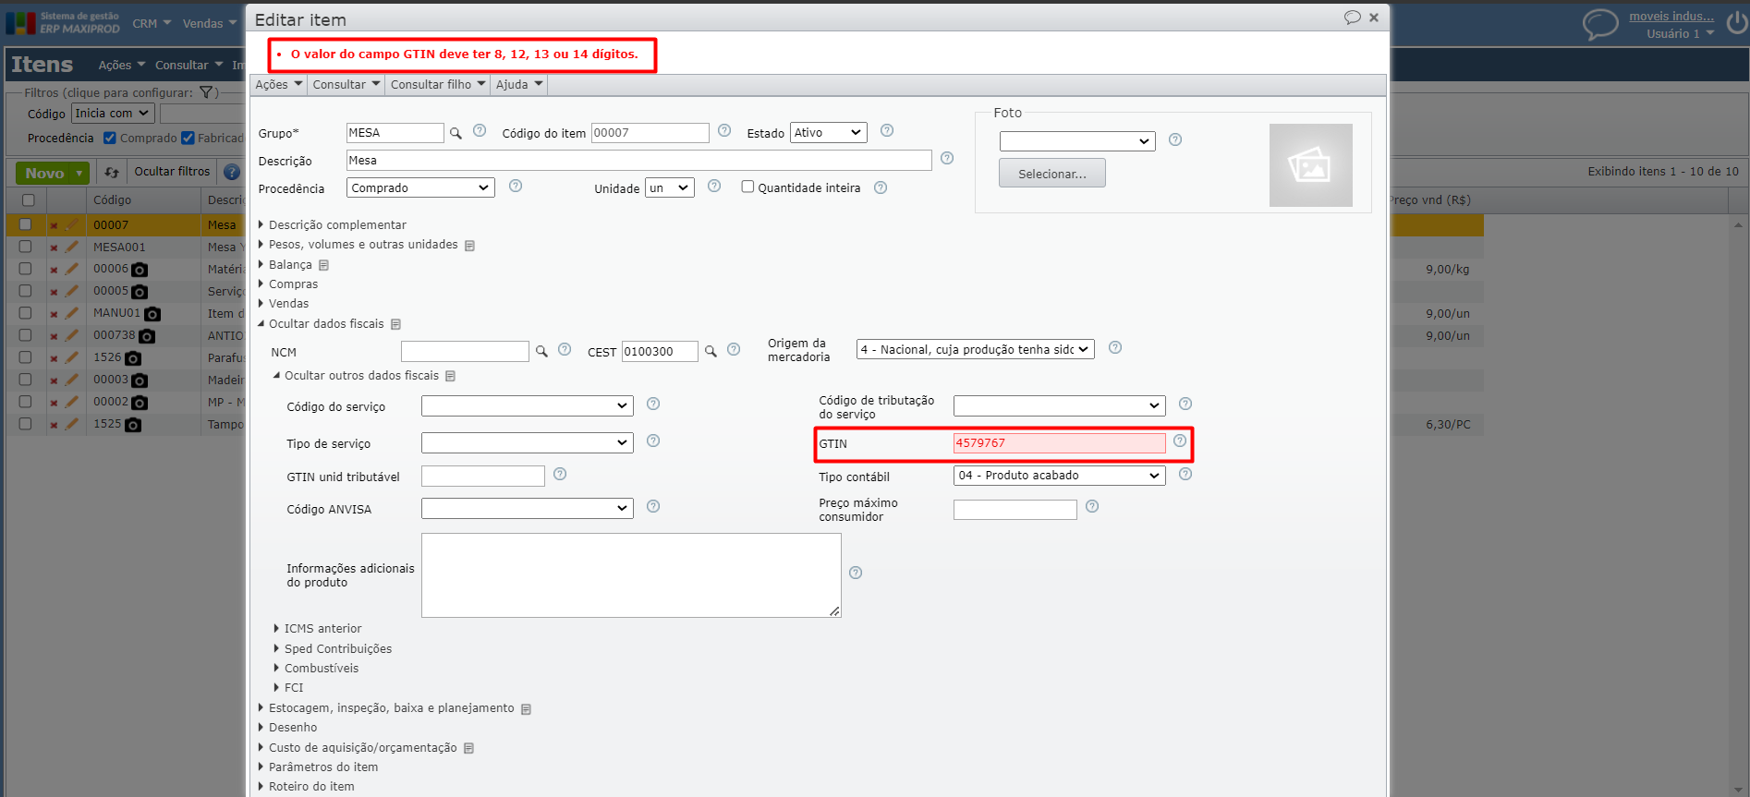
Task: Click the camera icon for item 00006
Action: [140, 270]
